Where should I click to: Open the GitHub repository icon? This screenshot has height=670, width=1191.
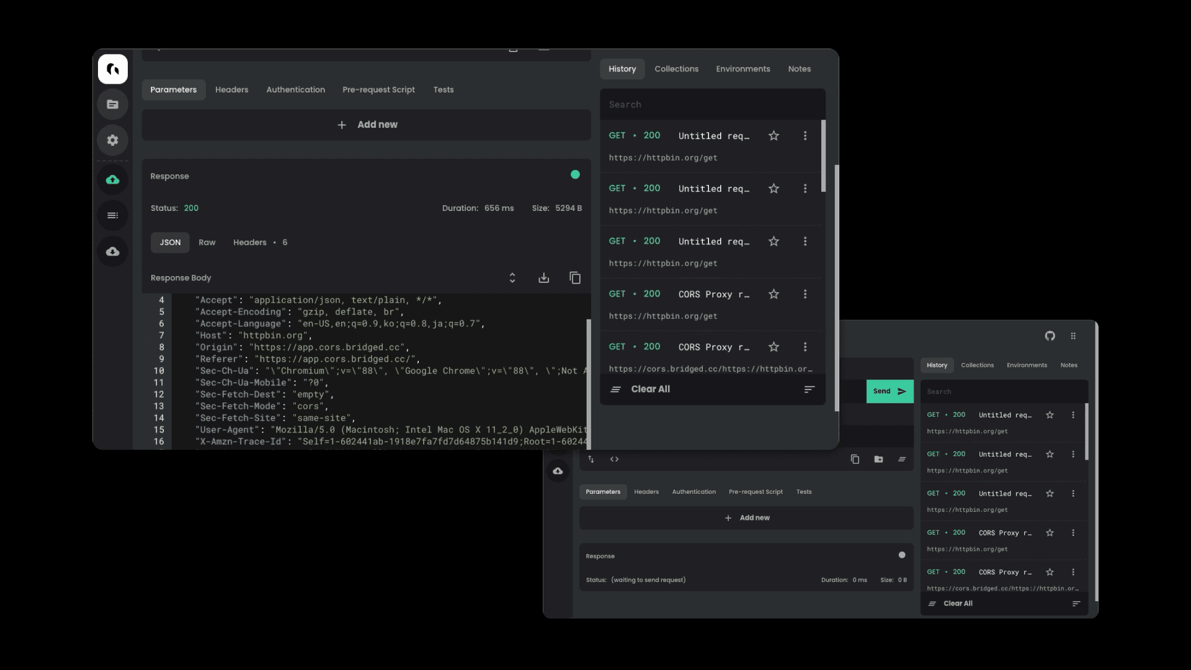(x=1050, y=336)
